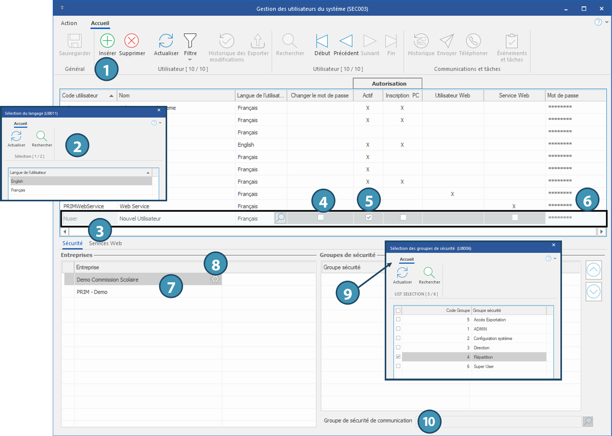612x436 pixels.
Task: Refresh users with main Actualiser icon
Action: (x=166, y=41)
